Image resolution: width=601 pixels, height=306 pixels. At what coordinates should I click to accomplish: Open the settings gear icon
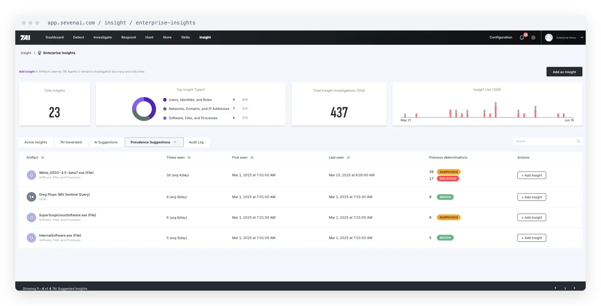pos(533,38)
